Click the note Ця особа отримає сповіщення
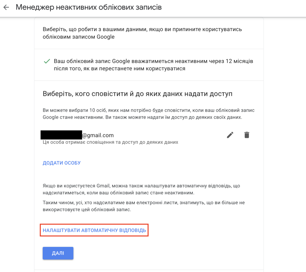306x272 pixels. pos(111,142)
